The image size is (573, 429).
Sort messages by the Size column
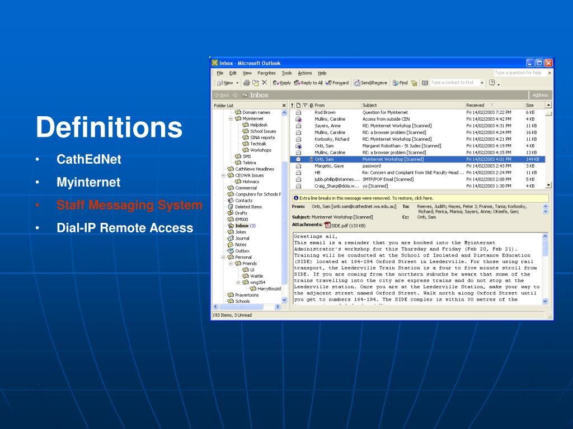pos(534,105)
